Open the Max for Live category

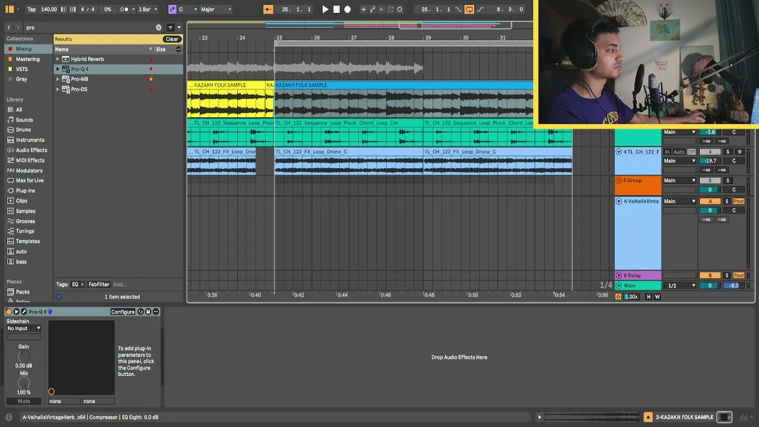coord(29,180)
